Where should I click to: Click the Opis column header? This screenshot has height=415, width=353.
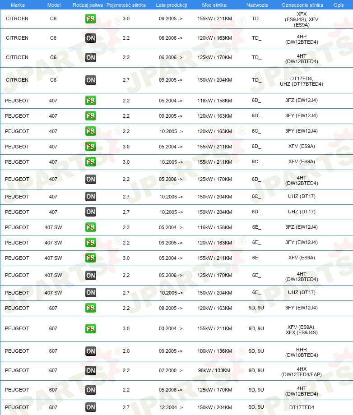[339, 5]
